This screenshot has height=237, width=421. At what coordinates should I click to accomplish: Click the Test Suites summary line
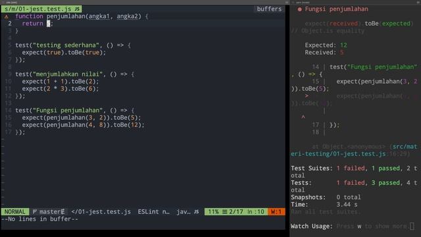(x=354, y=172)
